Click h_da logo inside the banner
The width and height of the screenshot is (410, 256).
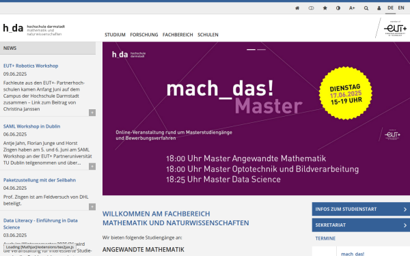point(128,55)
